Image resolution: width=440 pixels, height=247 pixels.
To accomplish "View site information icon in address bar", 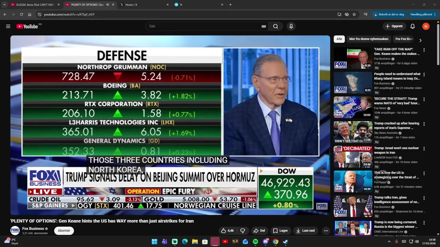I will click(40, 14).
